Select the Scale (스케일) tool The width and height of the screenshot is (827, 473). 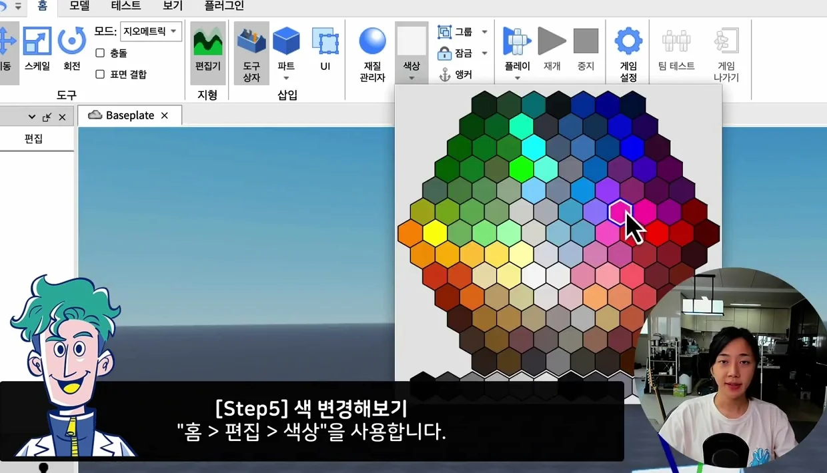(37, 49)
